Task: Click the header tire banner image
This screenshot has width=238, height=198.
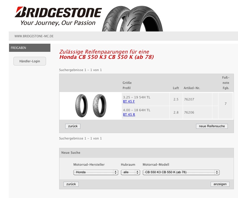Action: (x=132, y=19)
